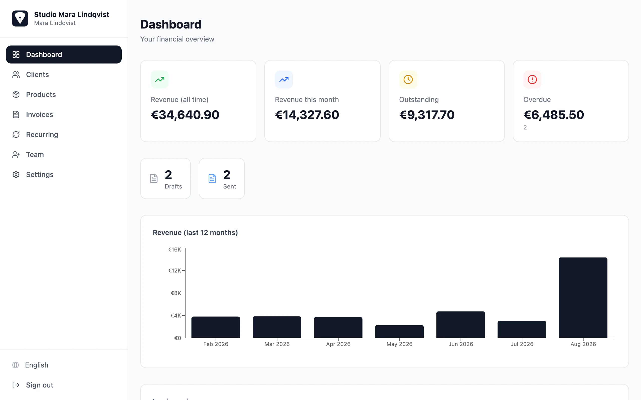Click the Sign out arrow icon
This screenshot has width=641, height=400.
click(x=16, y=385)
